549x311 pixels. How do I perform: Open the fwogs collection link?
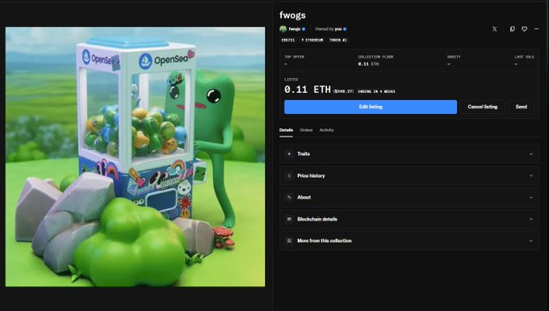point(295,29)
